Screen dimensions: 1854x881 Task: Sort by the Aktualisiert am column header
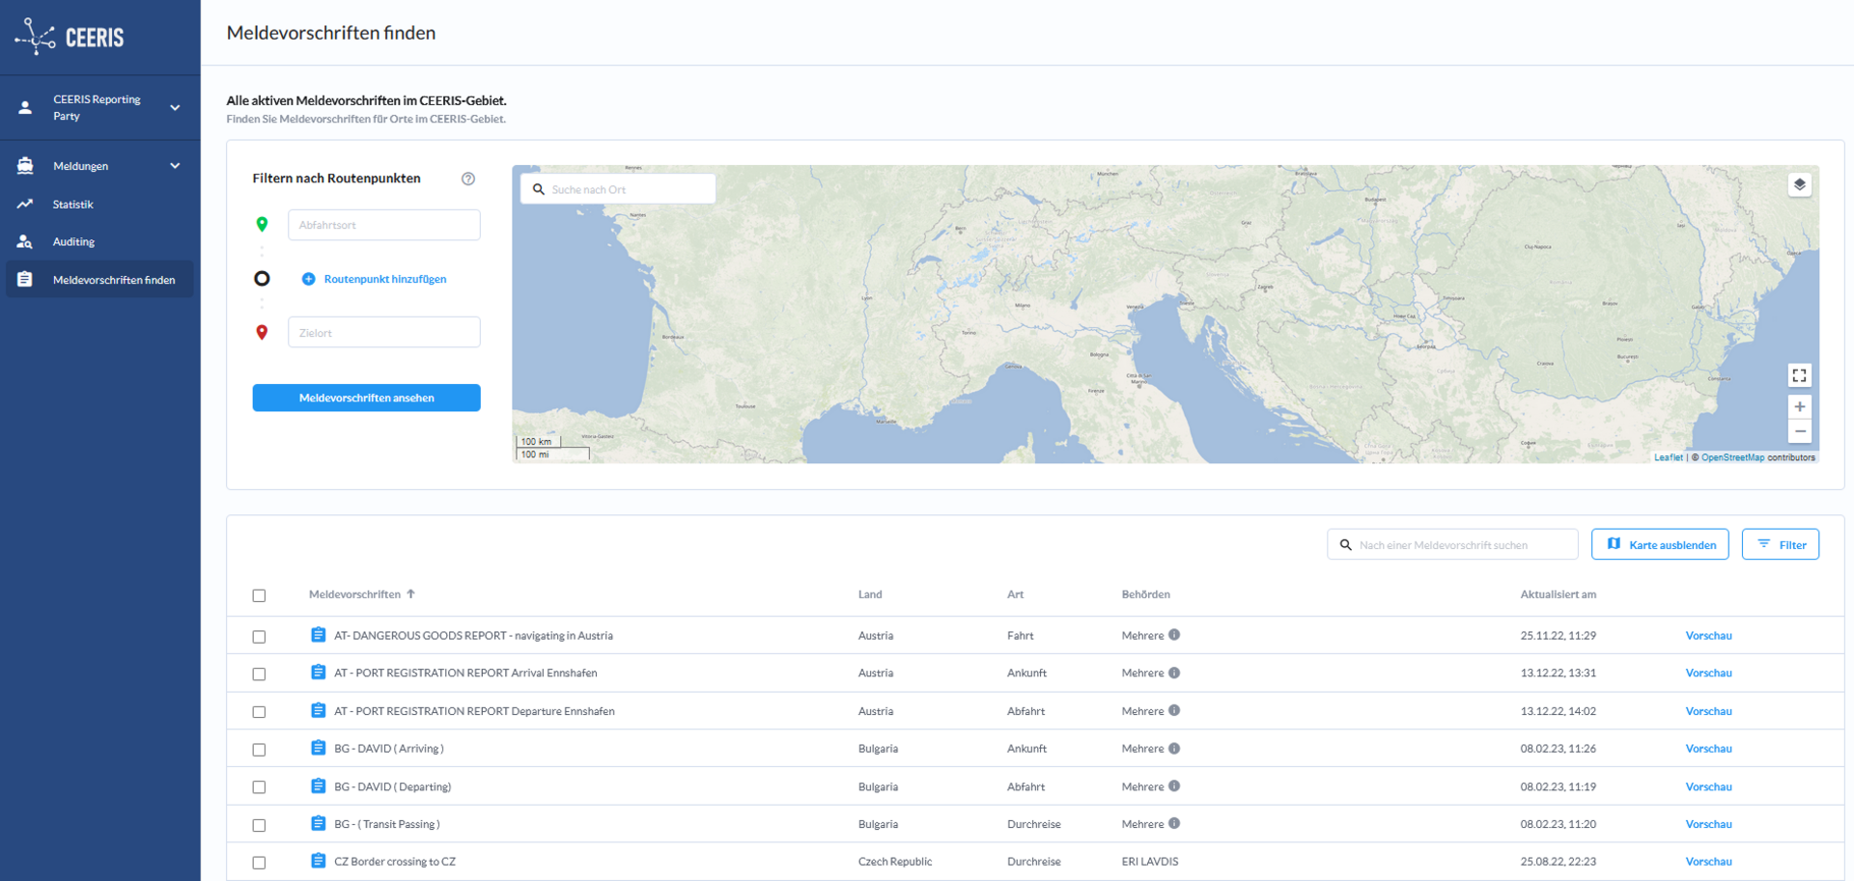click(x=1558, y=594)
